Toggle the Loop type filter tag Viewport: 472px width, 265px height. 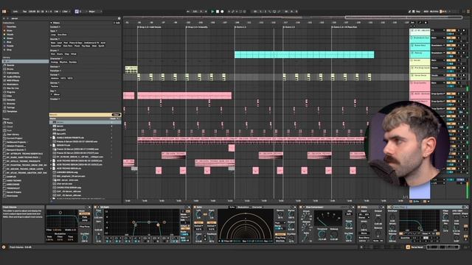[x=53, y=35]
